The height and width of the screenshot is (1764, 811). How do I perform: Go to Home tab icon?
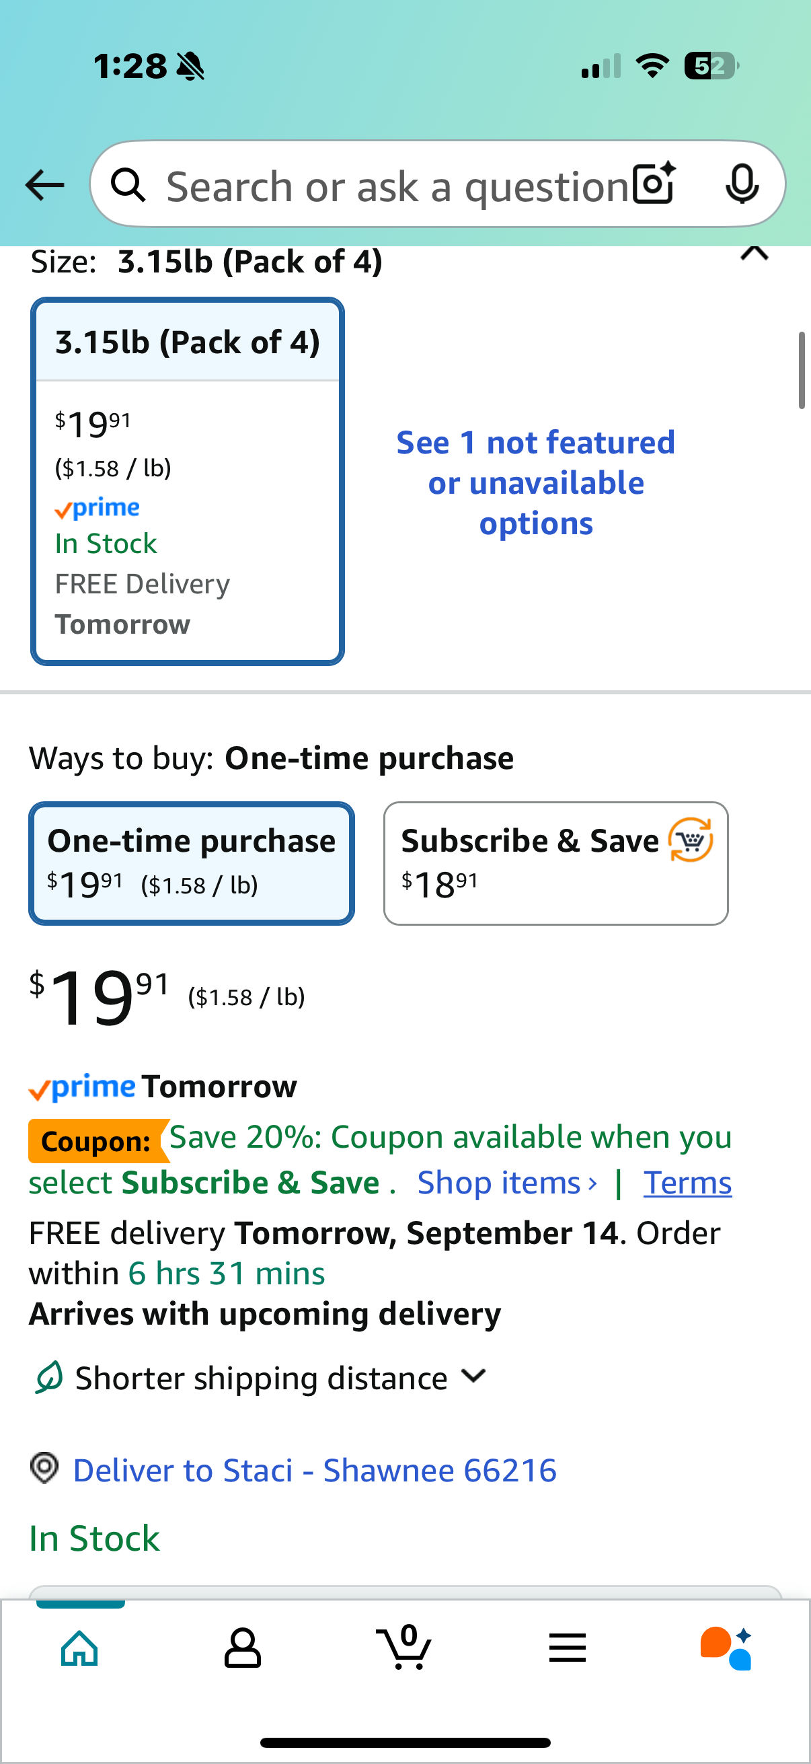(80, 1648)
